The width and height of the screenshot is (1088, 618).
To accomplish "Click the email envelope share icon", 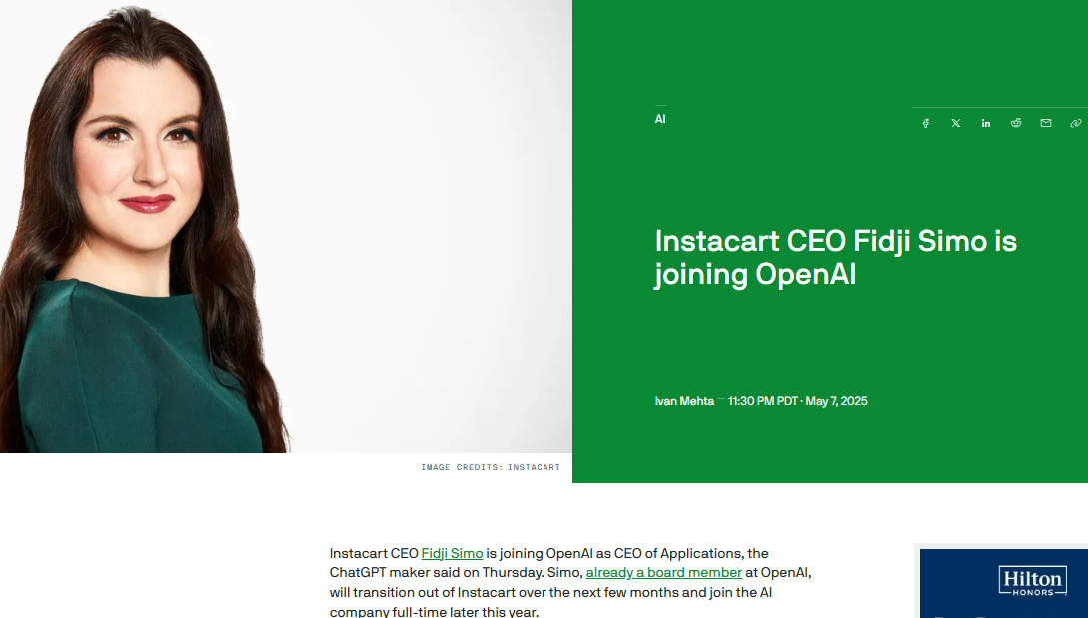I will 1046,123.
